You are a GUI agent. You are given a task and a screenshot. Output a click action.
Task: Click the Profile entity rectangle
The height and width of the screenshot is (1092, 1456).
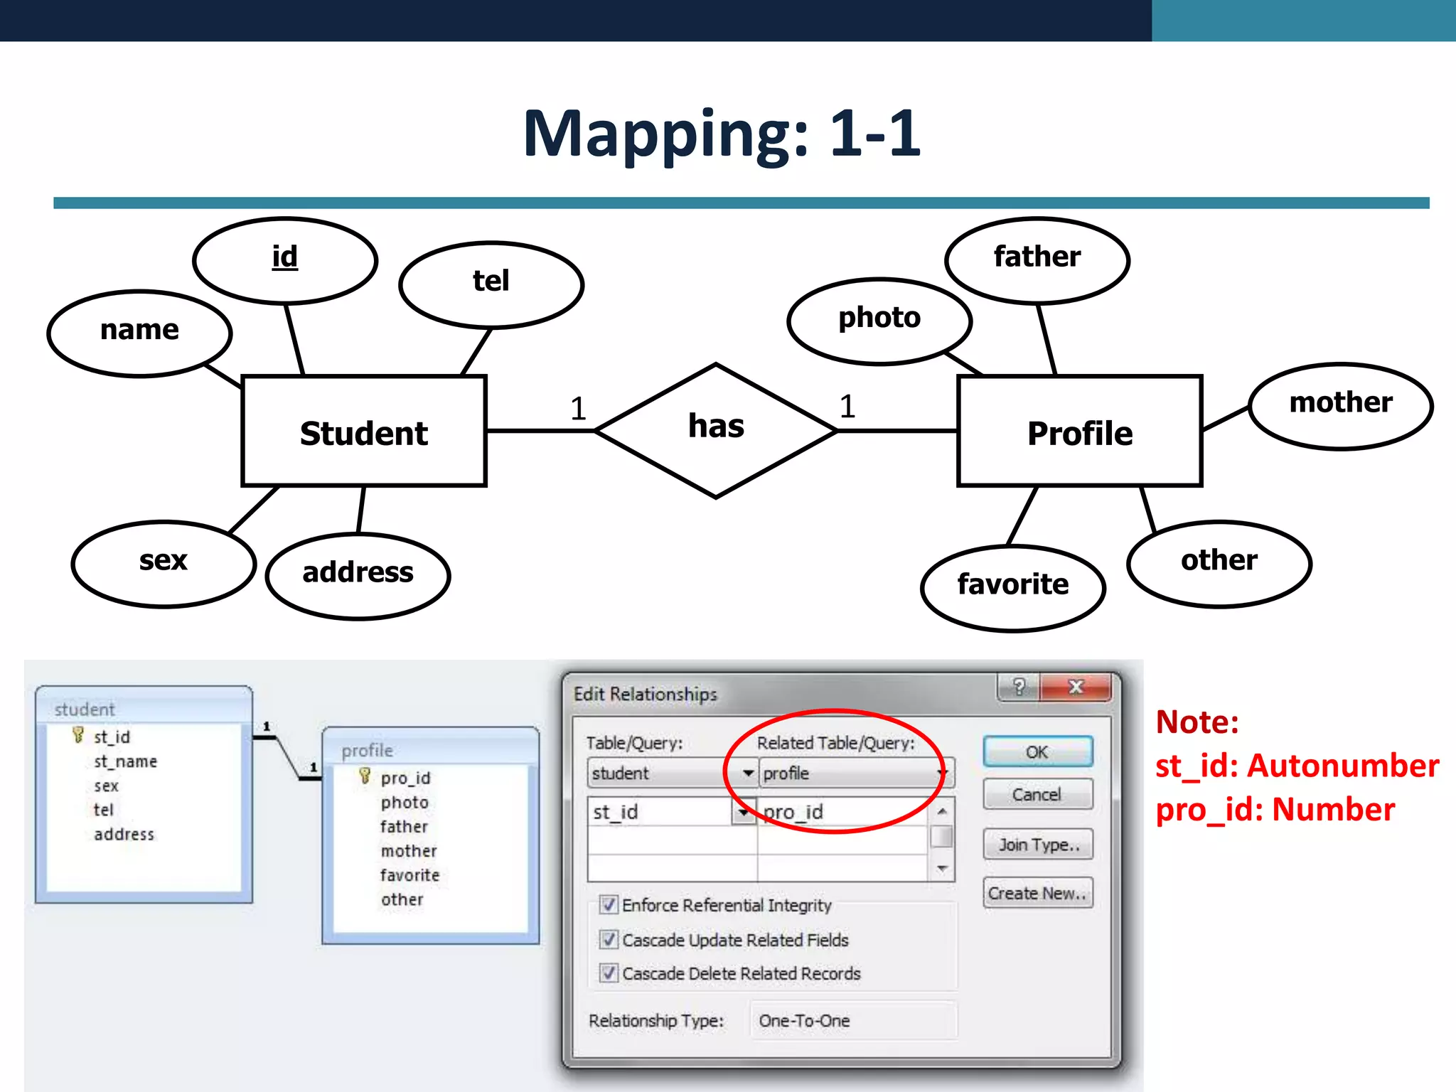point(1080,431)
